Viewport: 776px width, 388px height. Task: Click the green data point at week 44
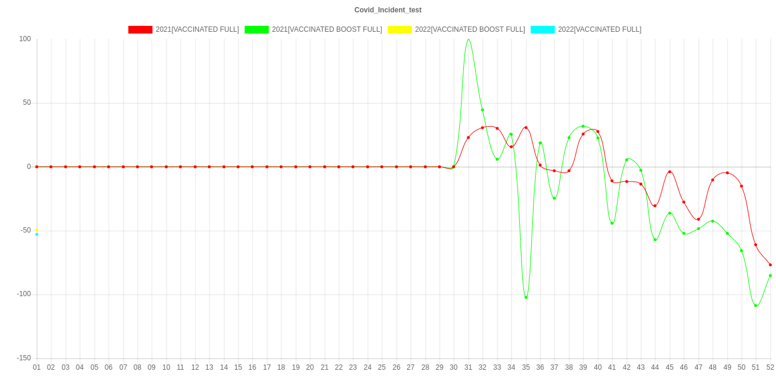[x=655, y=240]
